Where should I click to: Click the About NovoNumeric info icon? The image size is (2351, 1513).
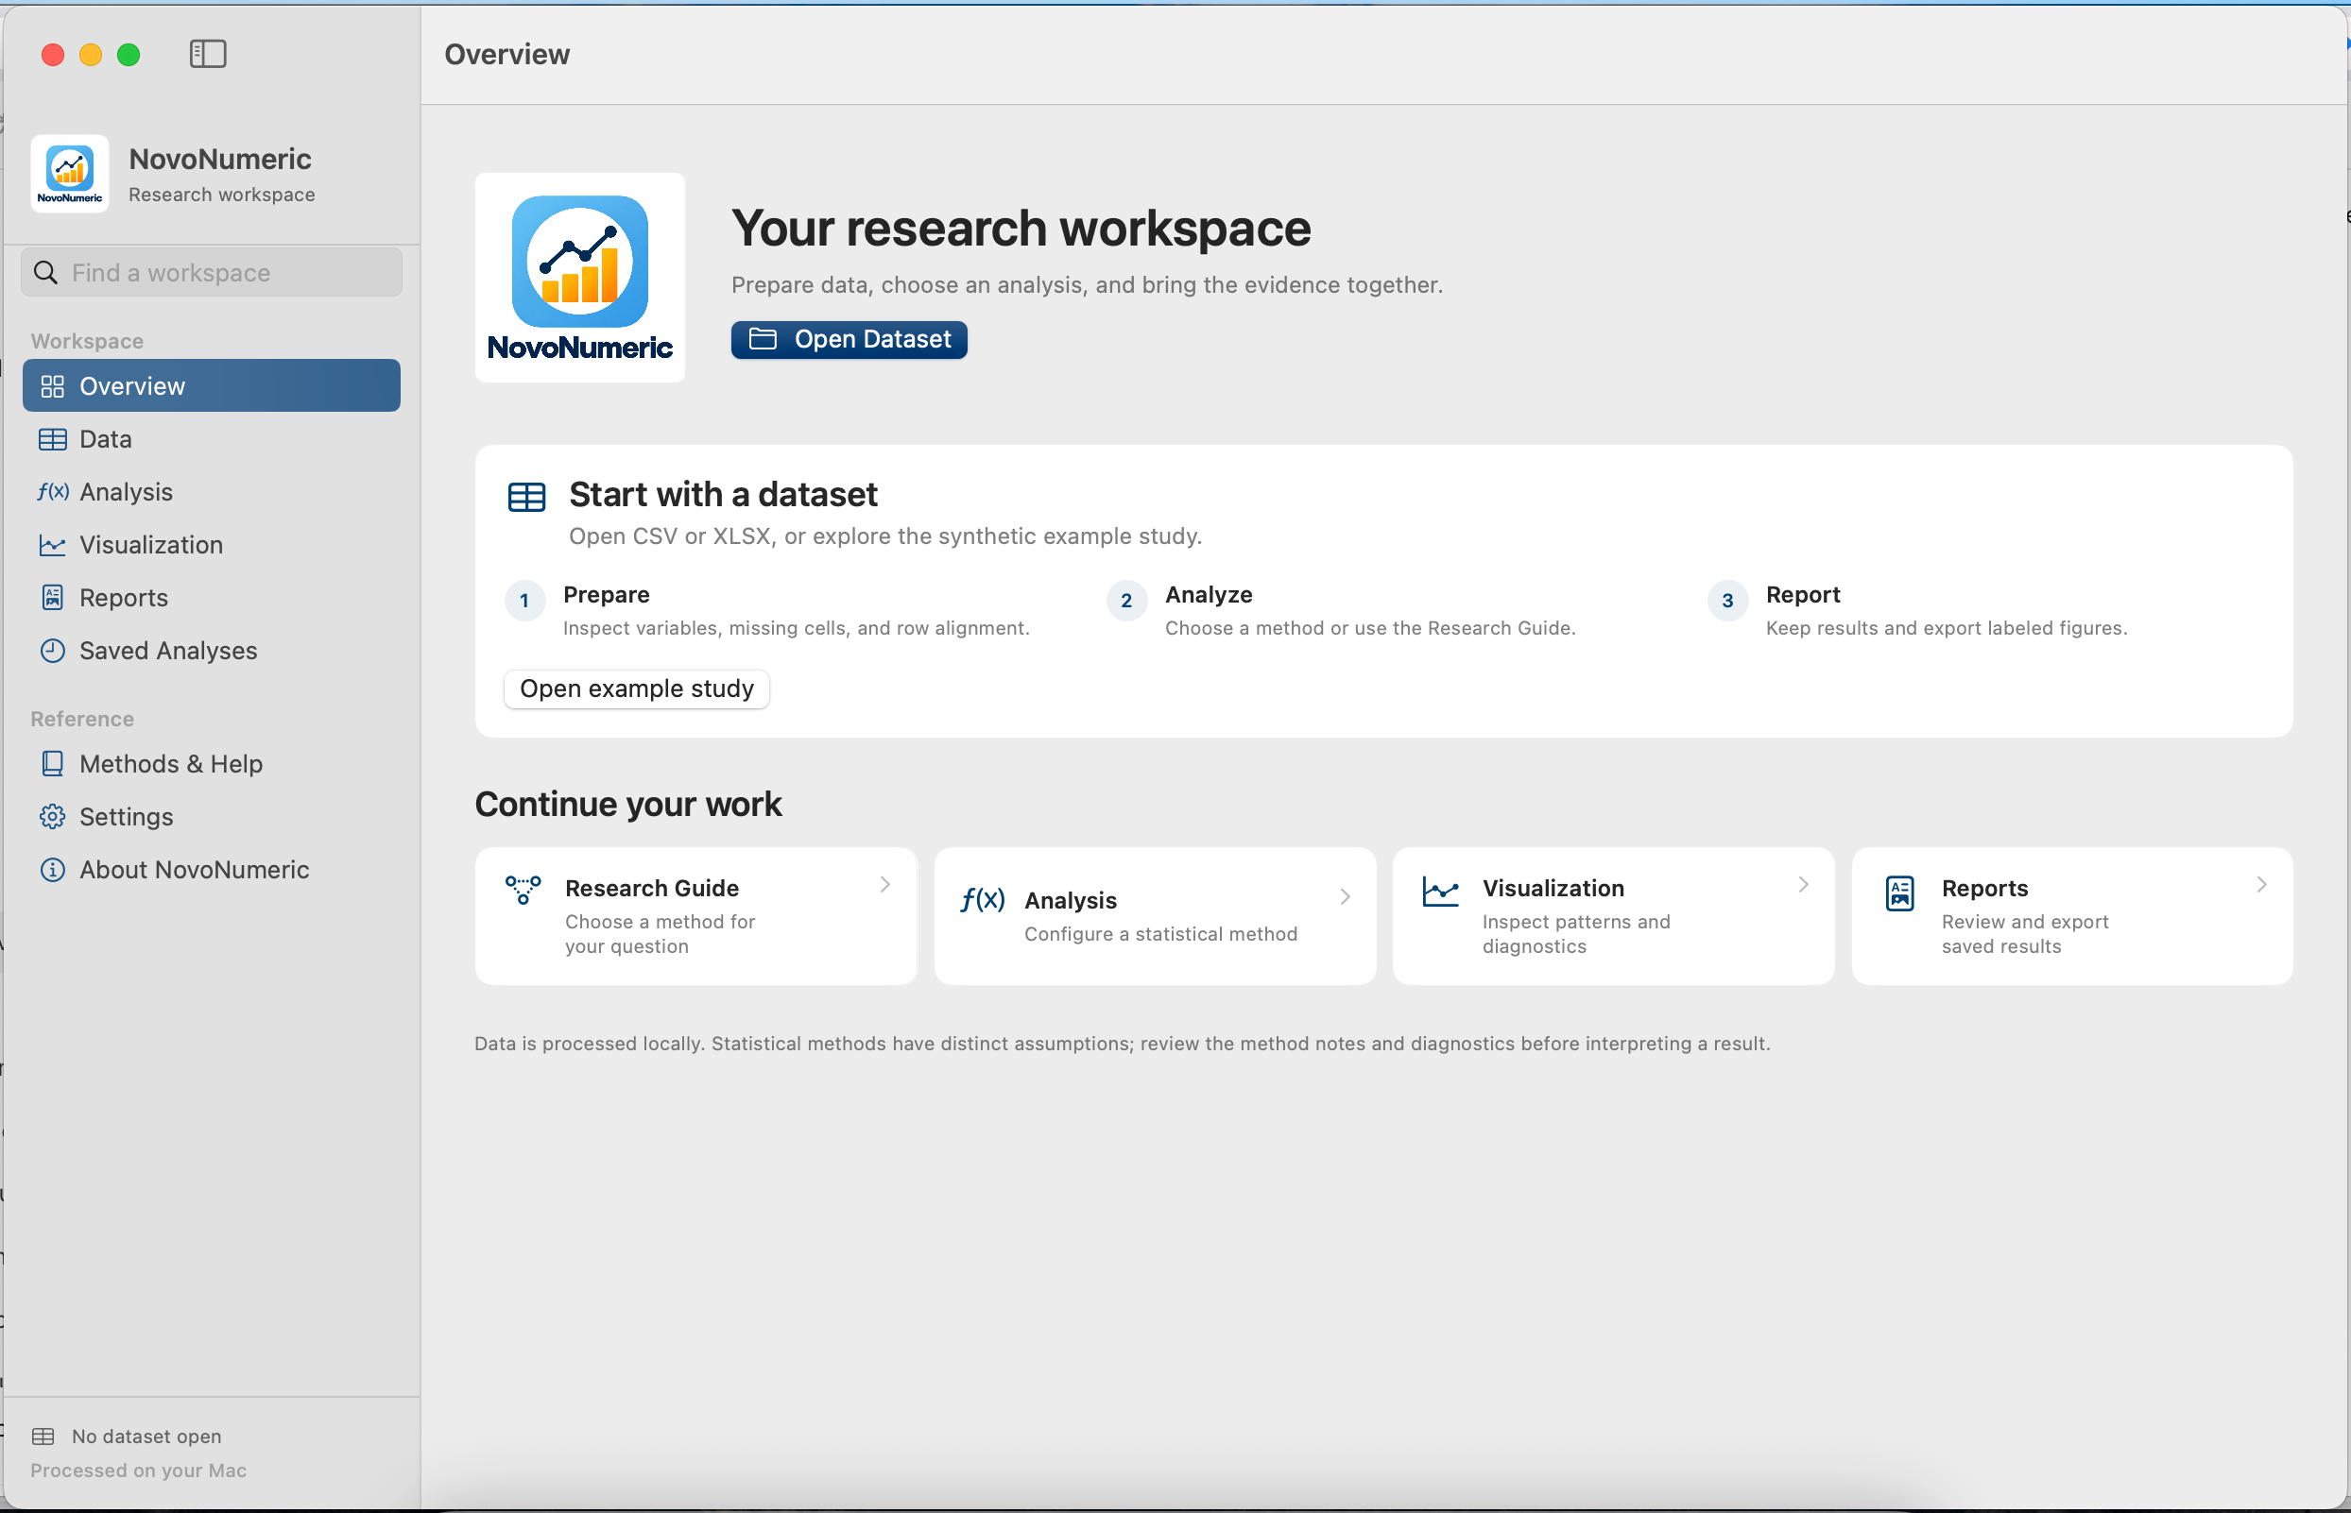(x=52, y=870)
